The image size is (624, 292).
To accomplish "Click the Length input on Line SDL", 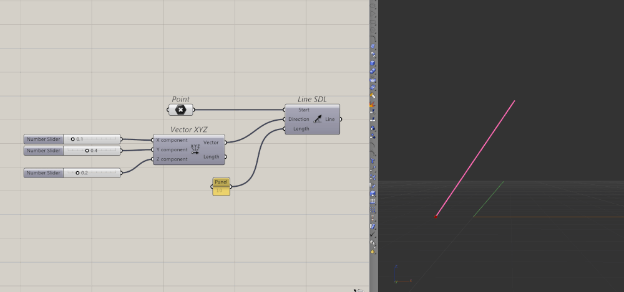I will pos(301,129).
